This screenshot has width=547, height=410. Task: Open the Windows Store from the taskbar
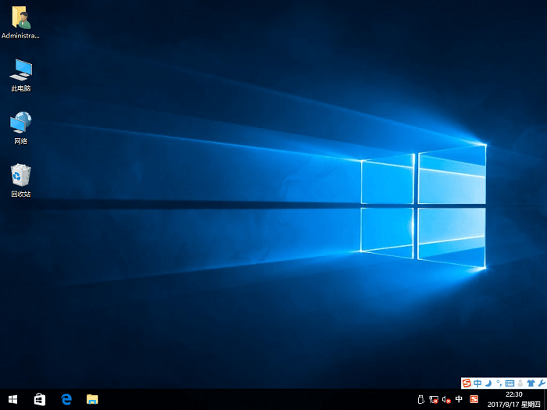tap(39, 399)
